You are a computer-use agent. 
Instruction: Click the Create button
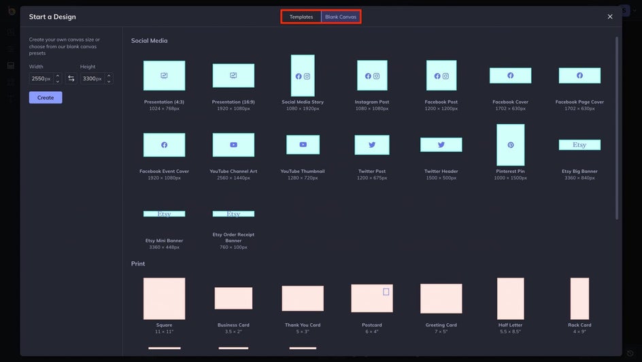pos(46,97)
